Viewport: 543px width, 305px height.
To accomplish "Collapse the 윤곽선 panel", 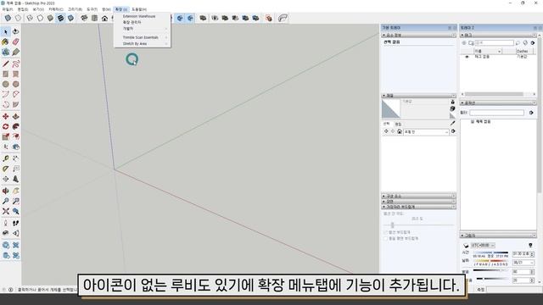I will tap(498, 103).
